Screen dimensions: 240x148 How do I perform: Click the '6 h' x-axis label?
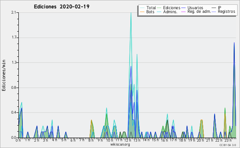point(73,140)
